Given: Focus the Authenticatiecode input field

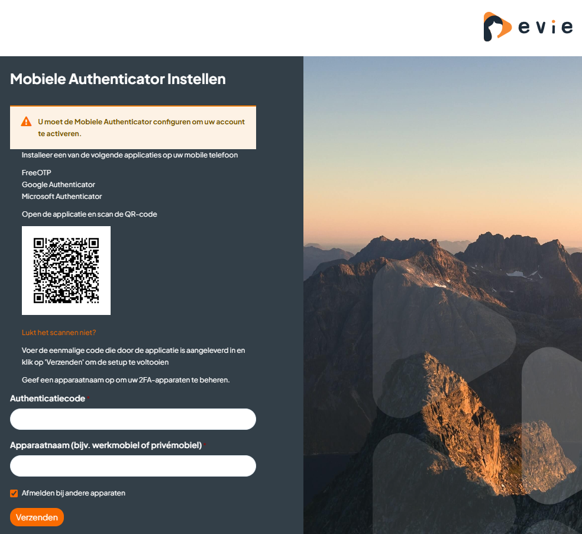Looking at the screenshot, I should click(133, 419).
